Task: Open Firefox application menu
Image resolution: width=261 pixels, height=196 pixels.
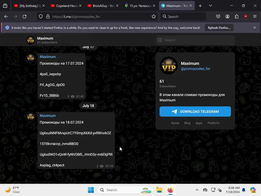Action: 255,16
